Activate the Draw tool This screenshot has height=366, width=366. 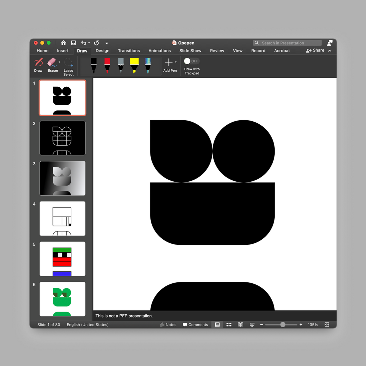click(x=38, y=65)
